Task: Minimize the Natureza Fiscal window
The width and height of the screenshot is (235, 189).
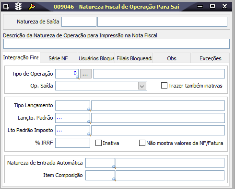Action: click(200, 7)
